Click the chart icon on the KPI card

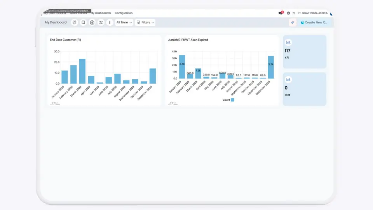pyautogui.click(x=288, y=42)
